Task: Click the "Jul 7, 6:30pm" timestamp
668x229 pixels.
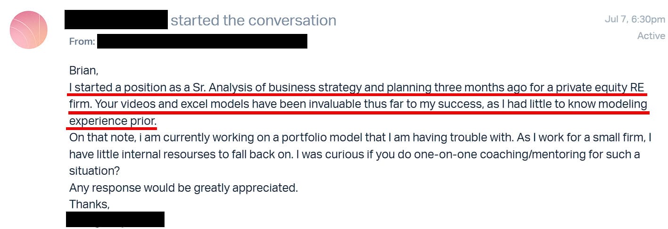Action: [x=635, y=19]
